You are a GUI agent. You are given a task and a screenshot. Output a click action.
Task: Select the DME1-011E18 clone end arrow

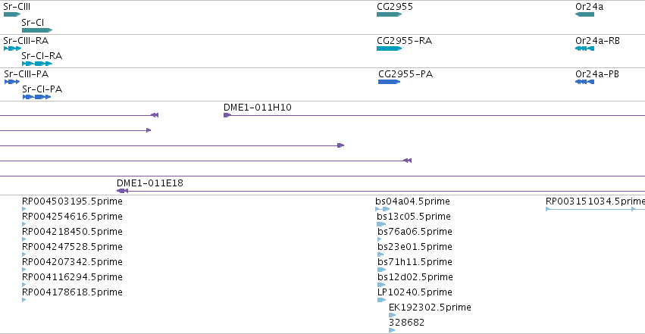pyautogui.click(x=122, y=191)
